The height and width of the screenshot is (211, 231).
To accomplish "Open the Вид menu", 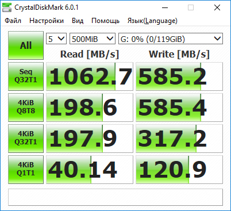I will pyautogui.click(x=78, y=21).
